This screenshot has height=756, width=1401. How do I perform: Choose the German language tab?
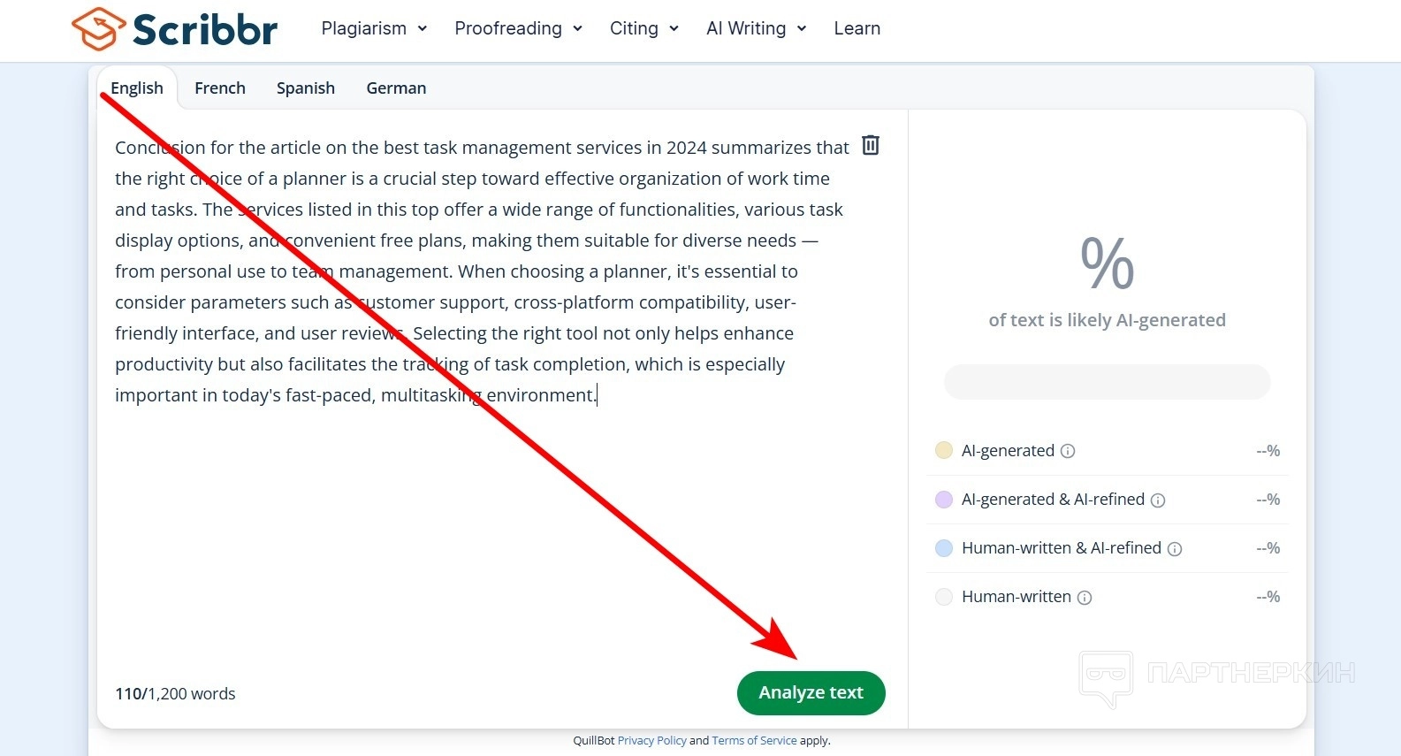tap(396, 88)
